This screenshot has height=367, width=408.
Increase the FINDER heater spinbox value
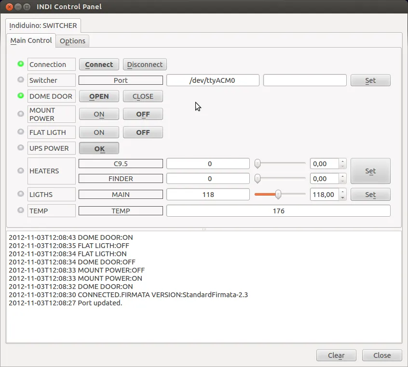(x=343, y=176)
